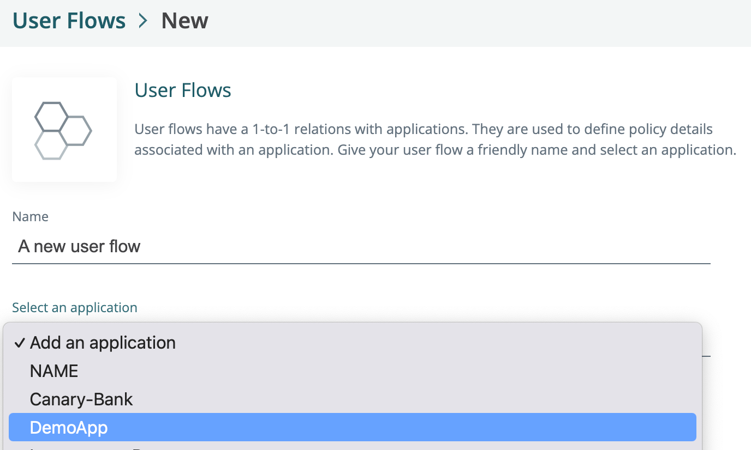Open the User Flows breadcrumb link
This screenshot has height=450, width=751.
(x=69, y=21)
